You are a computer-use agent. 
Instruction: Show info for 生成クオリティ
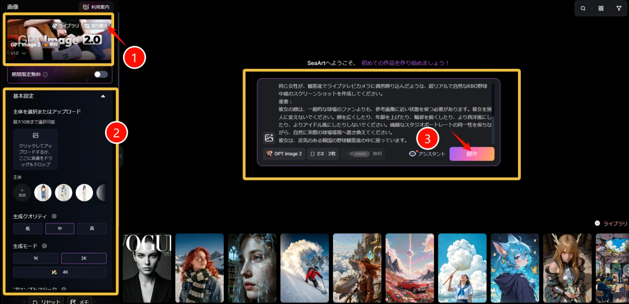(x=54, y=216)
